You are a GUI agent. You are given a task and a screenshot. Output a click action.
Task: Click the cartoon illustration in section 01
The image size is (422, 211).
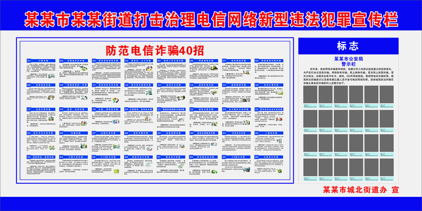pyautogui.click(x=52, y=76)
